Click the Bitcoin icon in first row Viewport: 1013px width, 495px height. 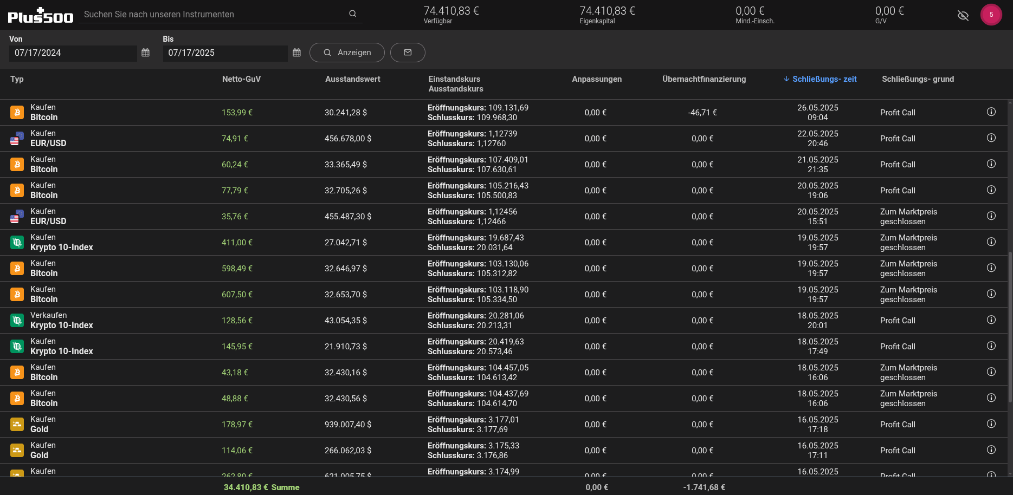pyautogui.click(x=17, y=113)
